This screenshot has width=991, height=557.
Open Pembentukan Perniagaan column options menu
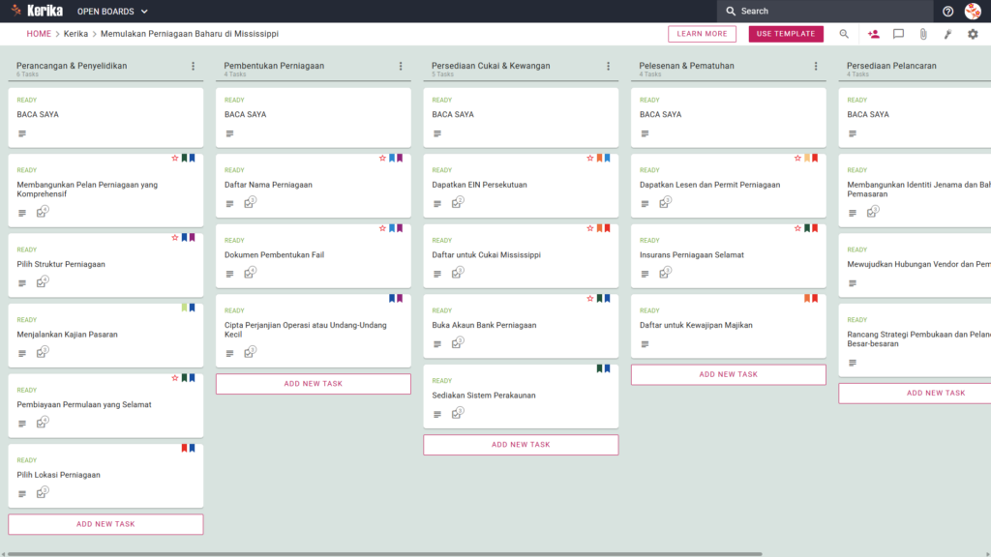tap(401, 66)
